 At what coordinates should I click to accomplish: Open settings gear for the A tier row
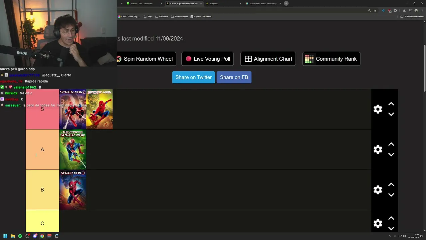point(378,149)
